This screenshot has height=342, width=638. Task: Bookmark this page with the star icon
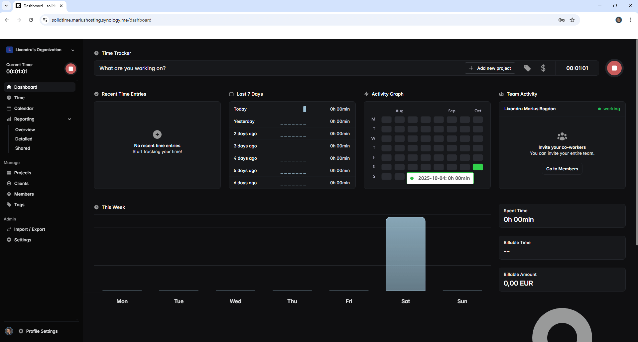[x=572, y=20]
